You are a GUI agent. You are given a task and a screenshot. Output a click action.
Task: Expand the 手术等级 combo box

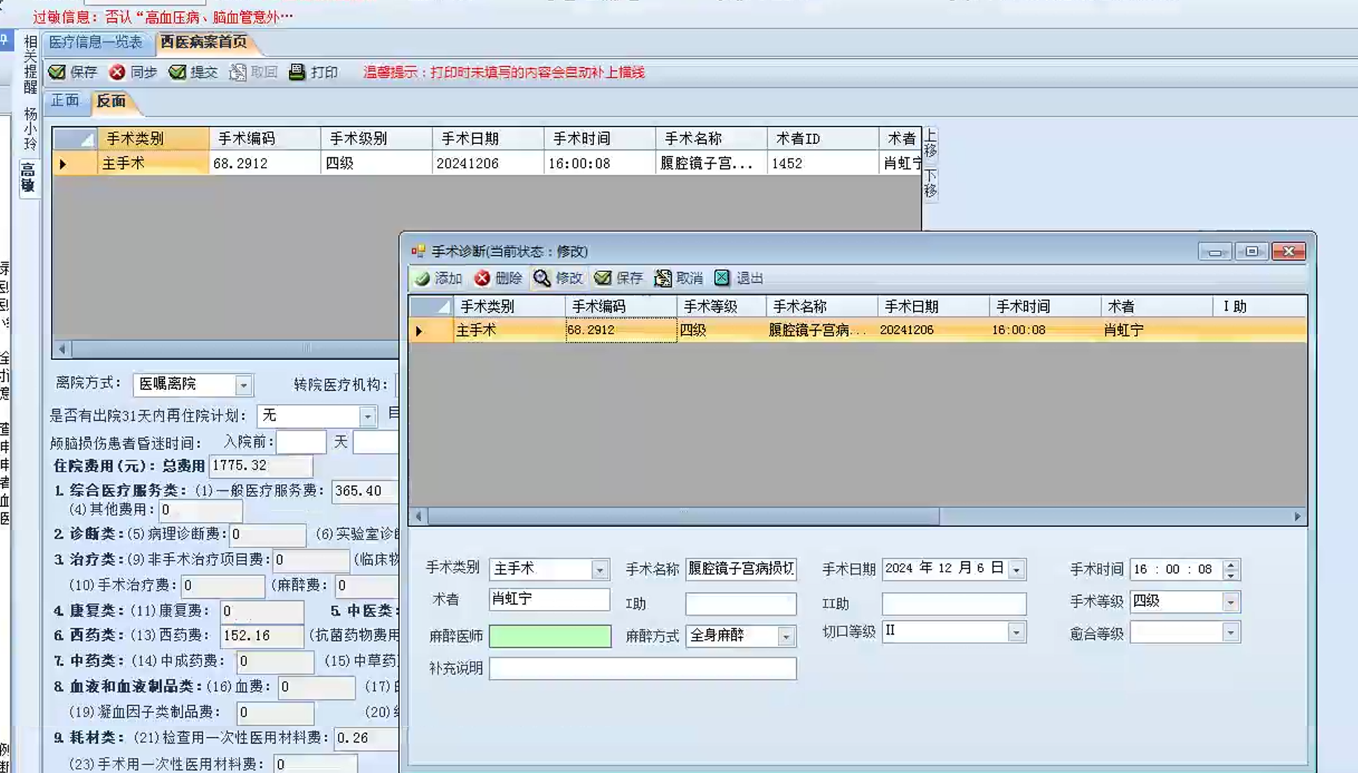pos(1231,602)
